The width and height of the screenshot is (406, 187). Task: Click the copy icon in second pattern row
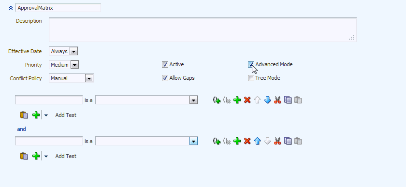288,141
